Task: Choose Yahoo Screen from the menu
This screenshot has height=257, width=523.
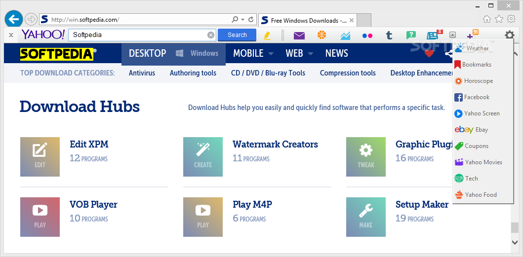Action: click(x=483, y=113)
